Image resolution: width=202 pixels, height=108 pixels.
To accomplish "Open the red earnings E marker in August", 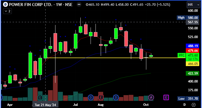I will 101,97.
